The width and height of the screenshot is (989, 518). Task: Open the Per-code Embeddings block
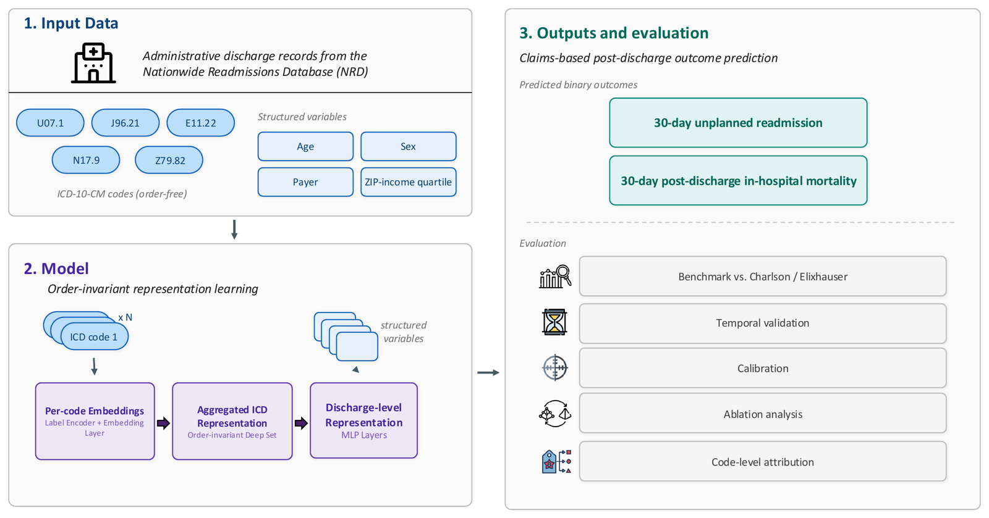(x=95, y=421)
